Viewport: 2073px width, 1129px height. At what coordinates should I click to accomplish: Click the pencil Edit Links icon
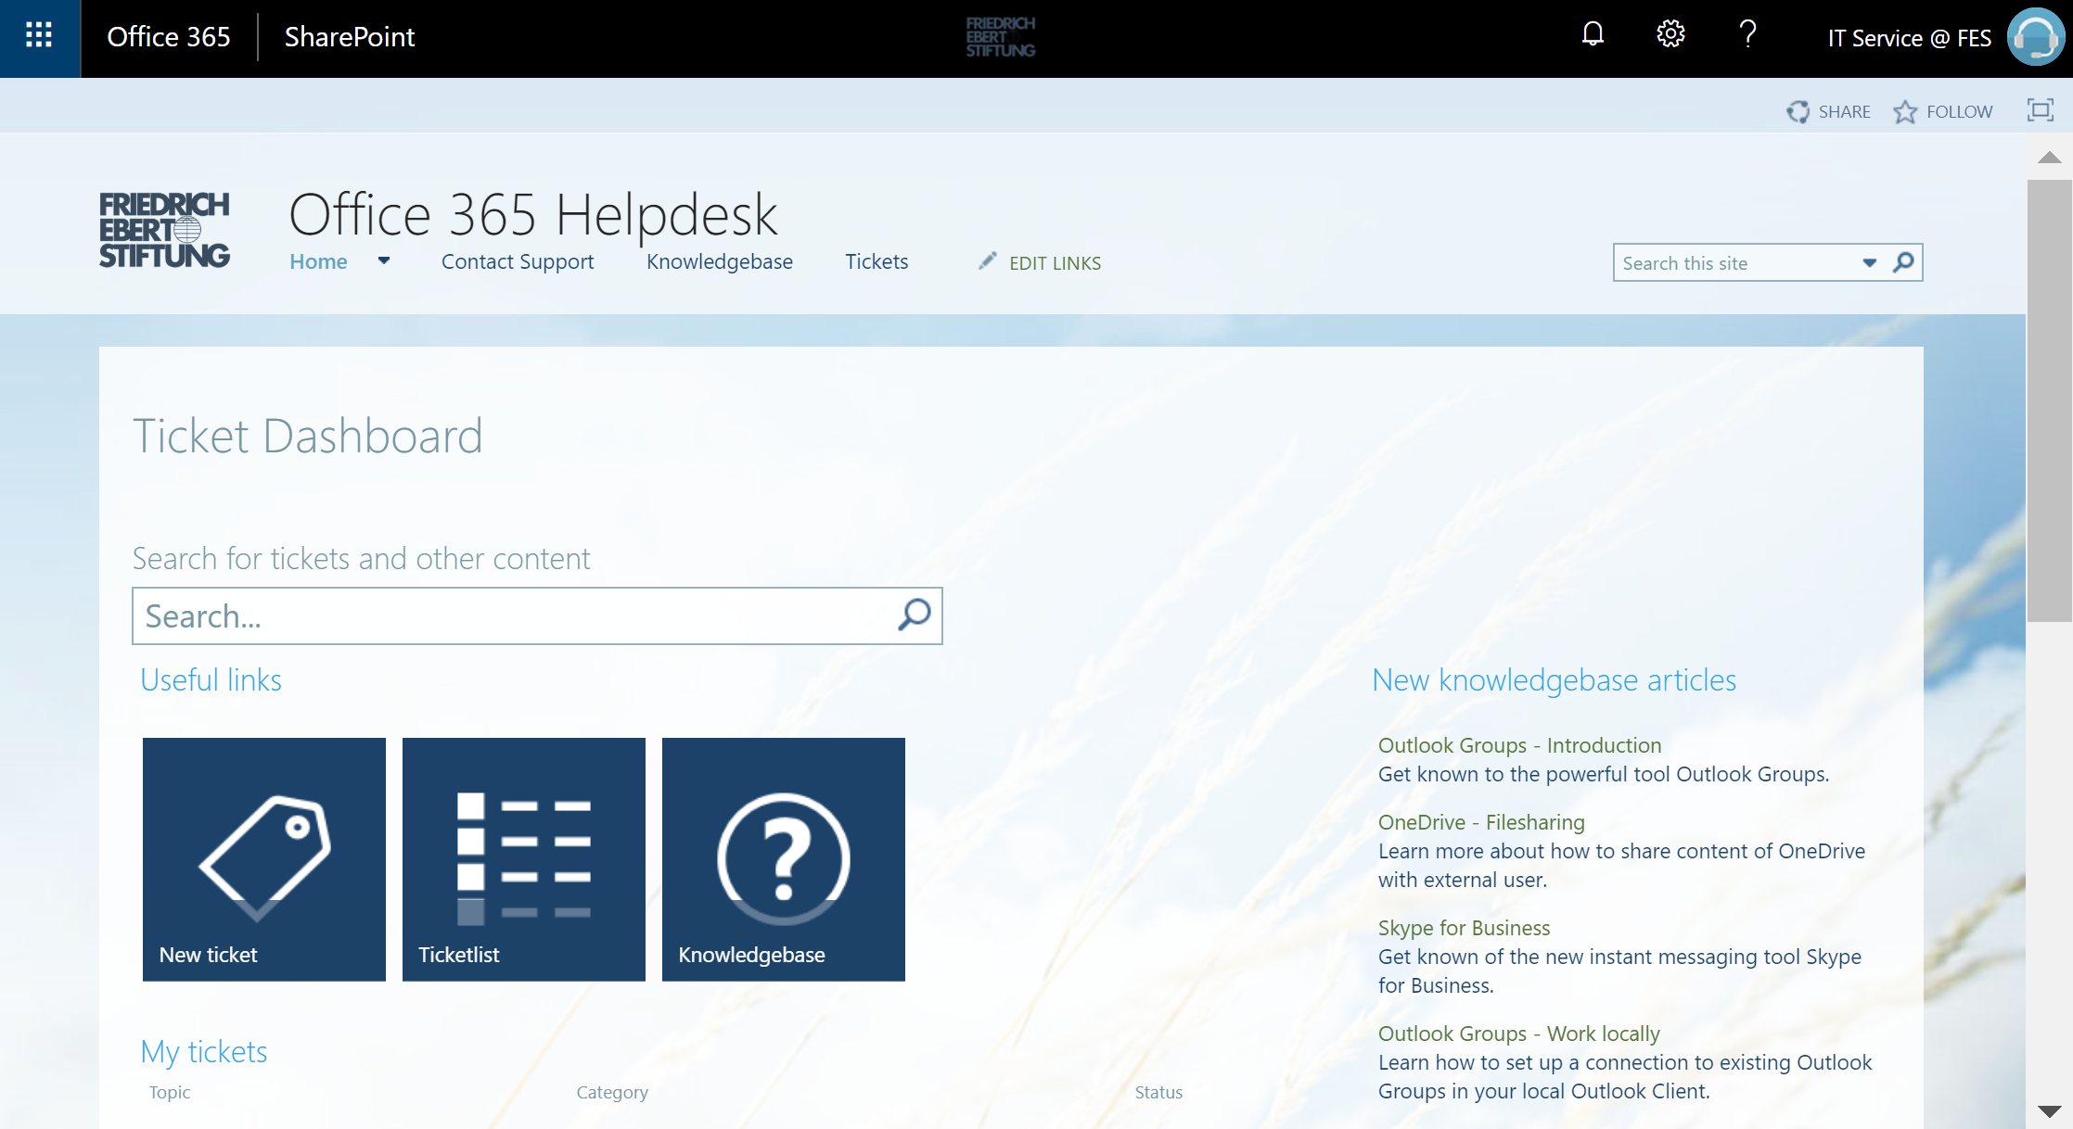[987, 262]
